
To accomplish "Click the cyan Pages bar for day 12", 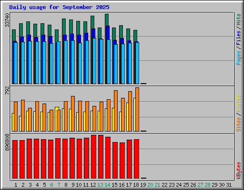I will (94, 61).
